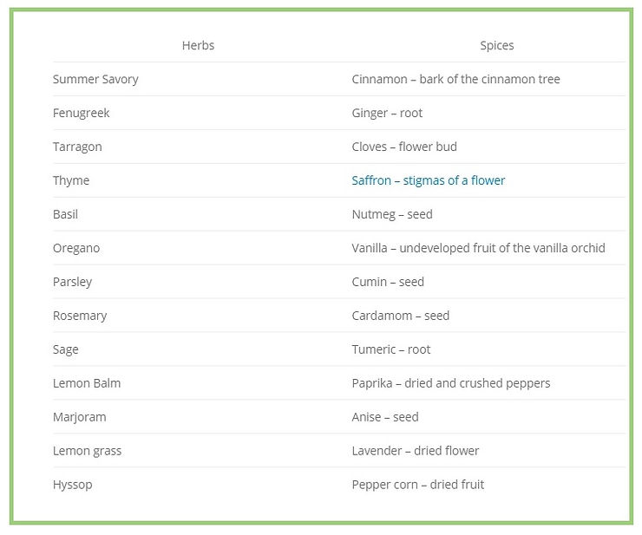642x535 pixels.
Task: Select the Vanilla orchid fruit cell
Action: click(478, 248)
